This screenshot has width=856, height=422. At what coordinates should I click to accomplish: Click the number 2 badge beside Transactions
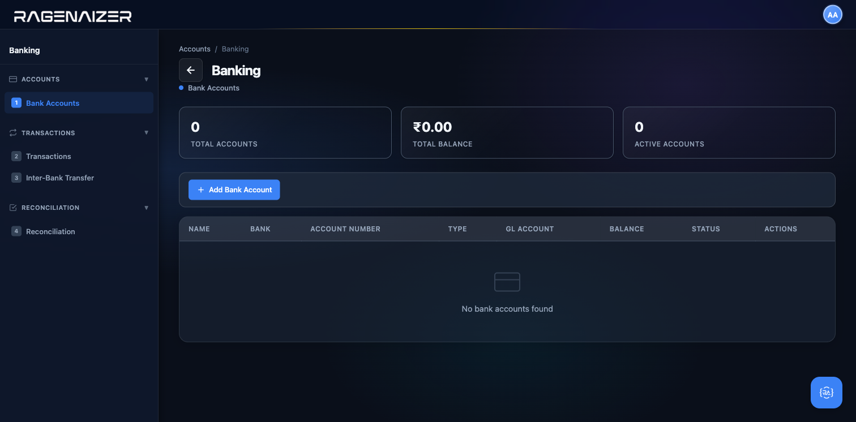click(x=16, y=156)
